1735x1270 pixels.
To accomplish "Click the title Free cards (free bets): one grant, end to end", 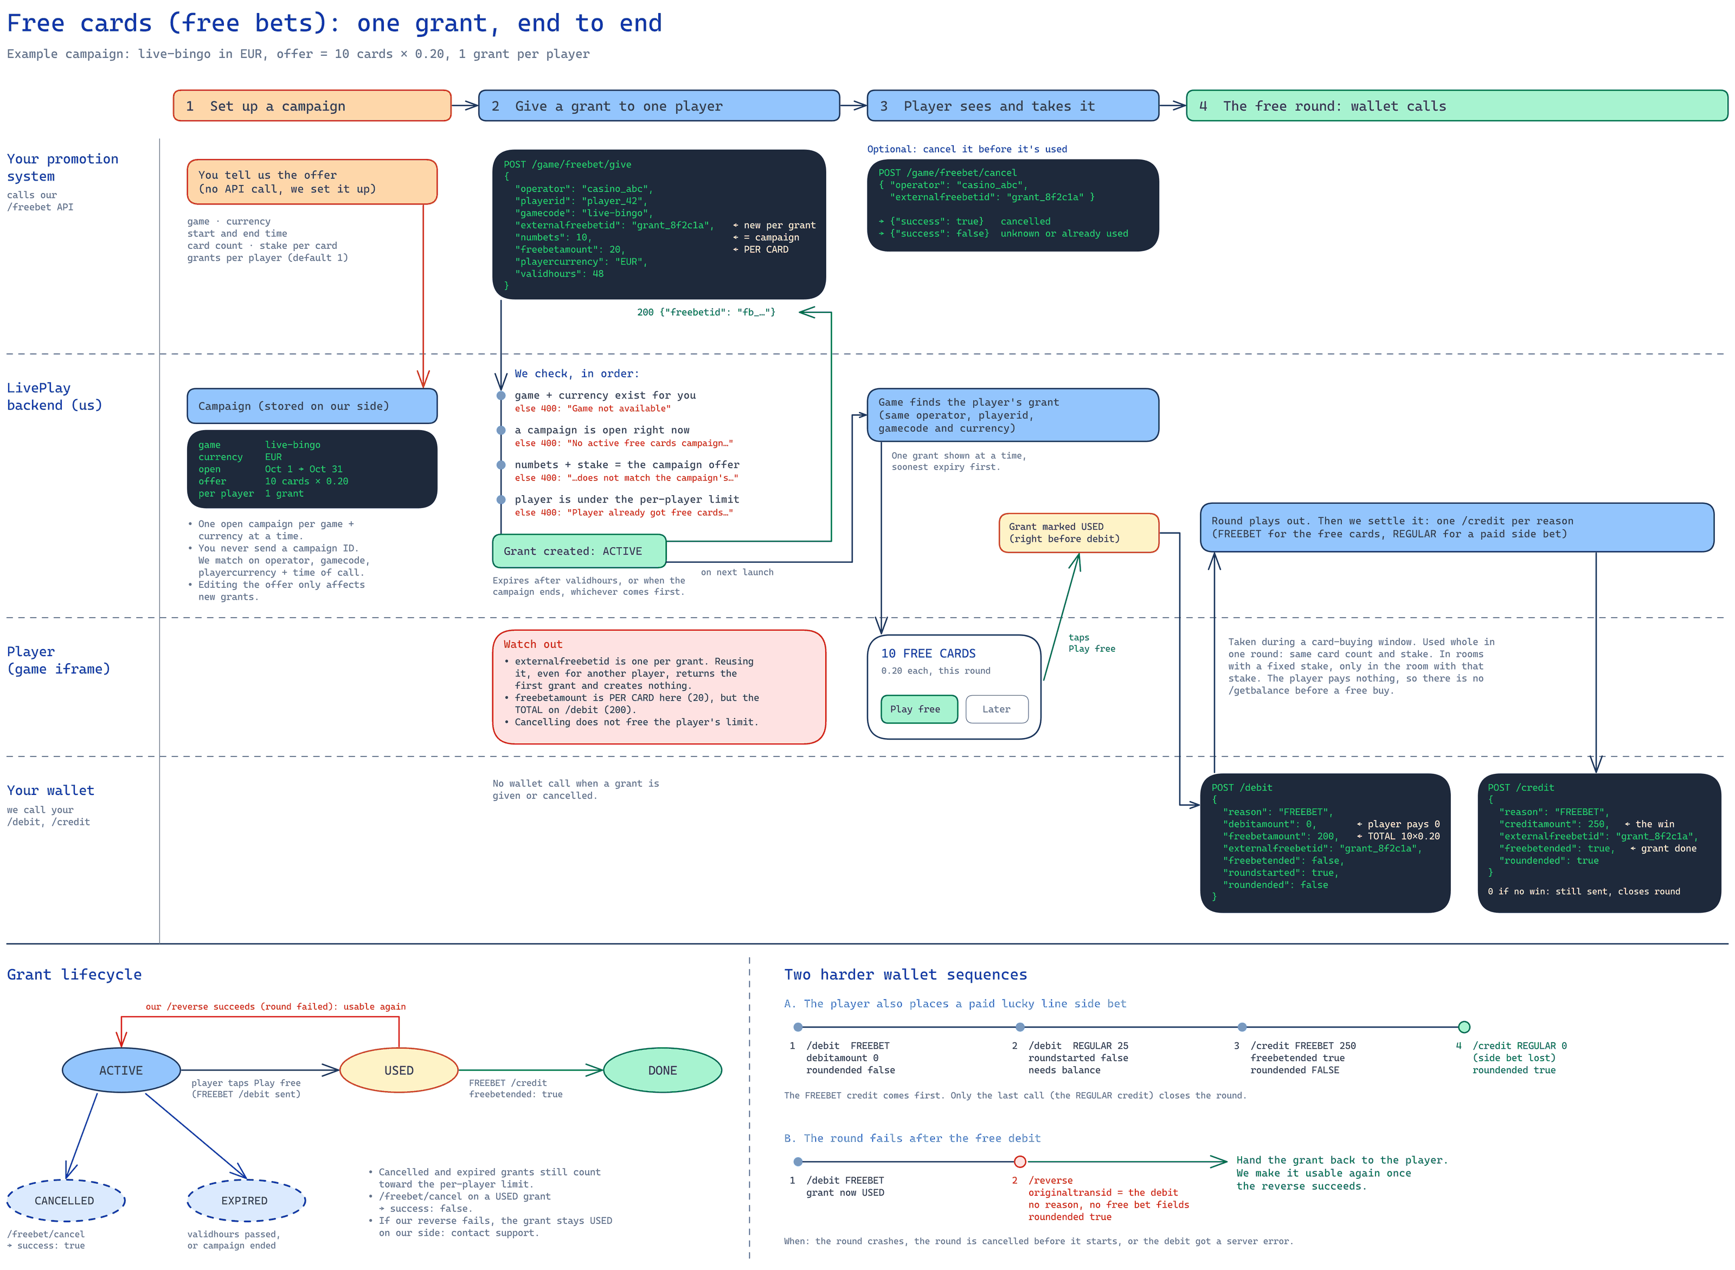I will pos(335,23).
